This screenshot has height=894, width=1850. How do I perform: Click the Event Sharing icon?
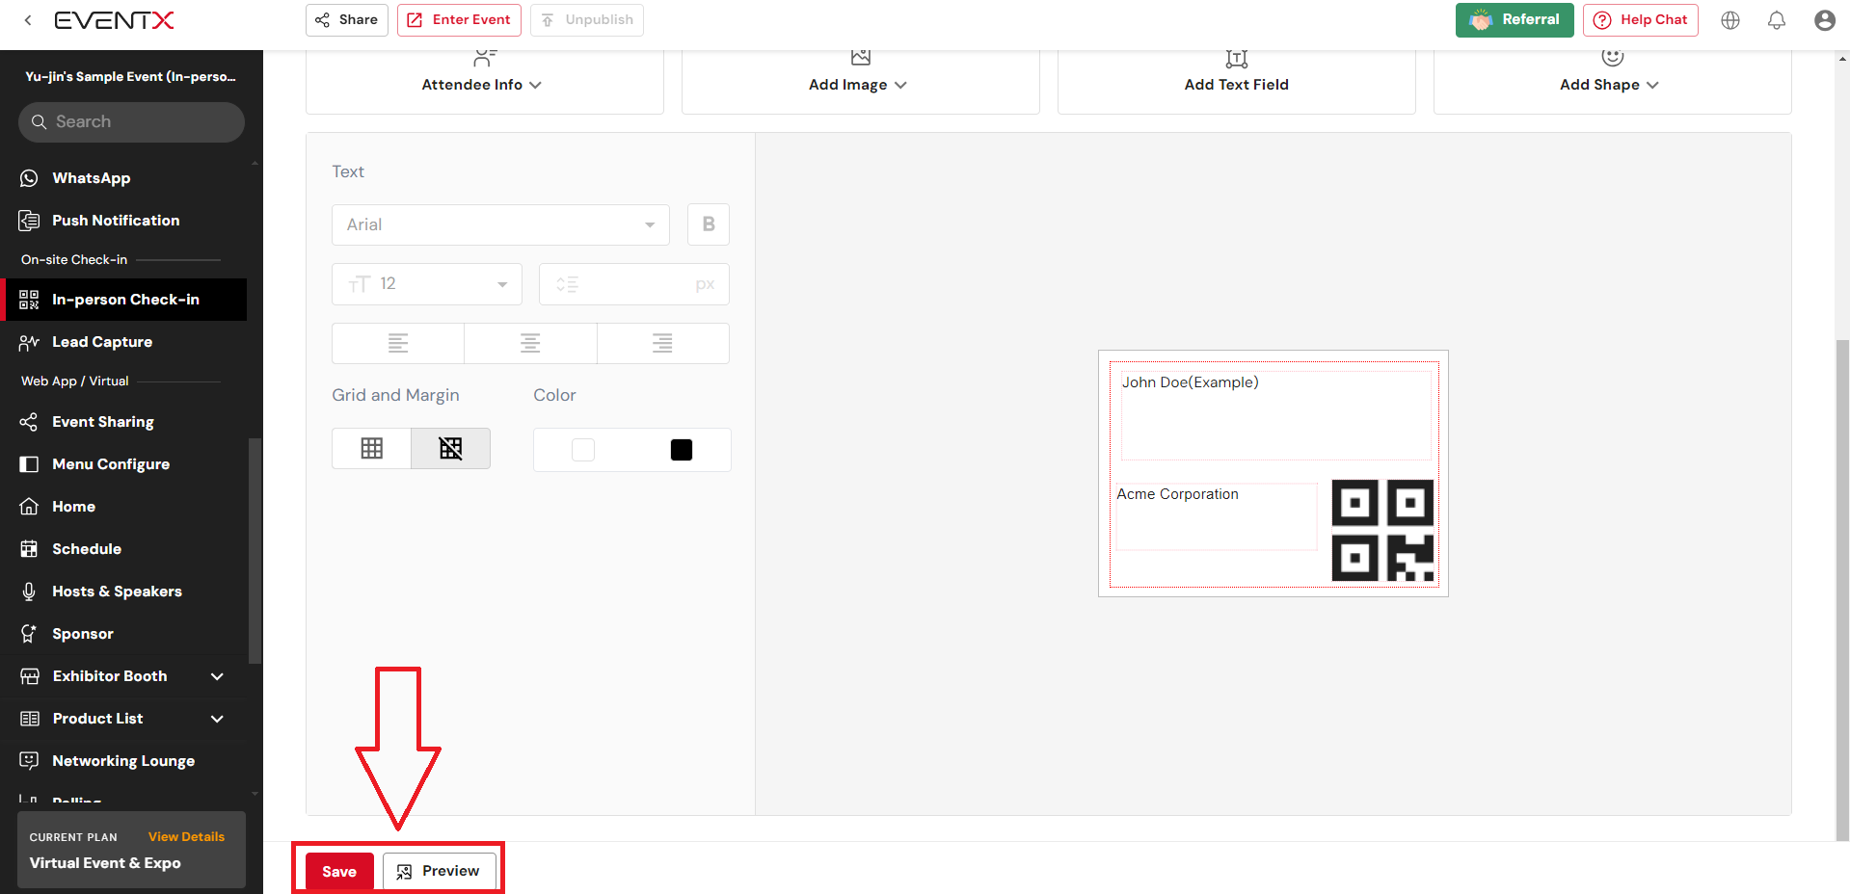click(29, 422)
